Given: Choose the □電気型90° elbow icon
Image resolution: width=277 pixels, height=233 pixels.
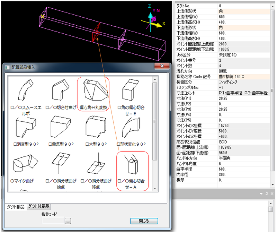Looking at the screenshot, I should click(x=61, y=128).
